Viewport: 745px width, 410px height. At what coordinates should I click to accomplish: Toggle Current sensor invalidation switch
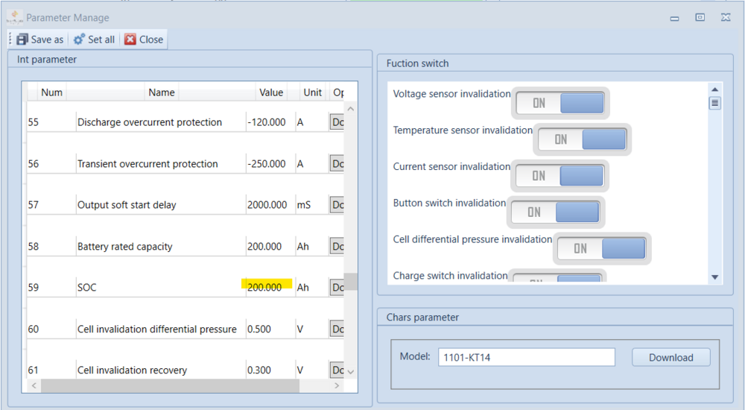point(559,176)
